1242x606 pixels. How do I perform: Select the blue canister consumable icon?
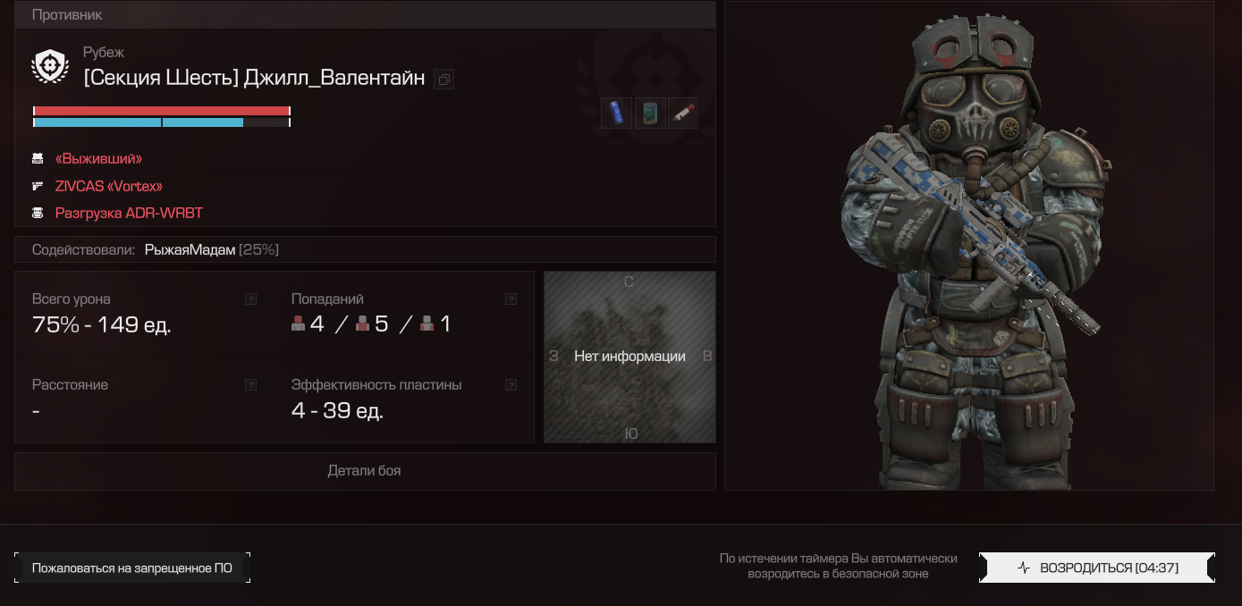click(x=616, y=113)
